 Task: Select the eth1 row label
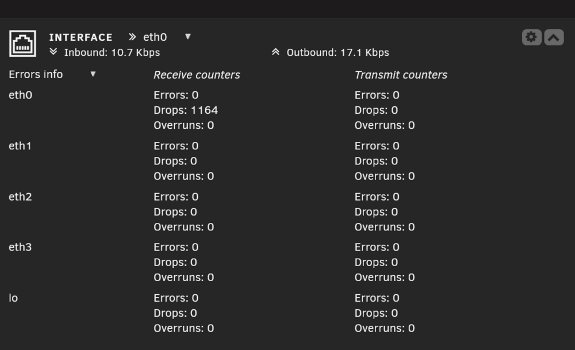20,146
